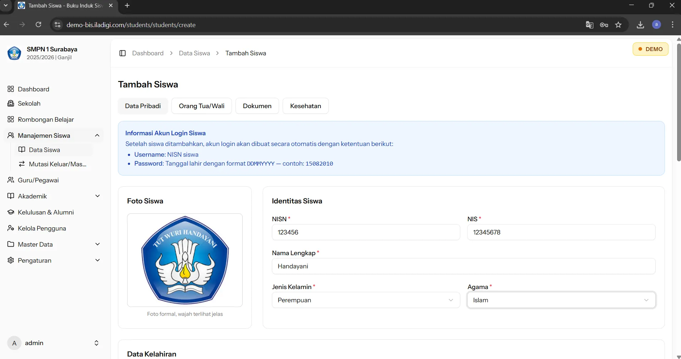Switch to the Data Pribadi tab

(143, 106)
